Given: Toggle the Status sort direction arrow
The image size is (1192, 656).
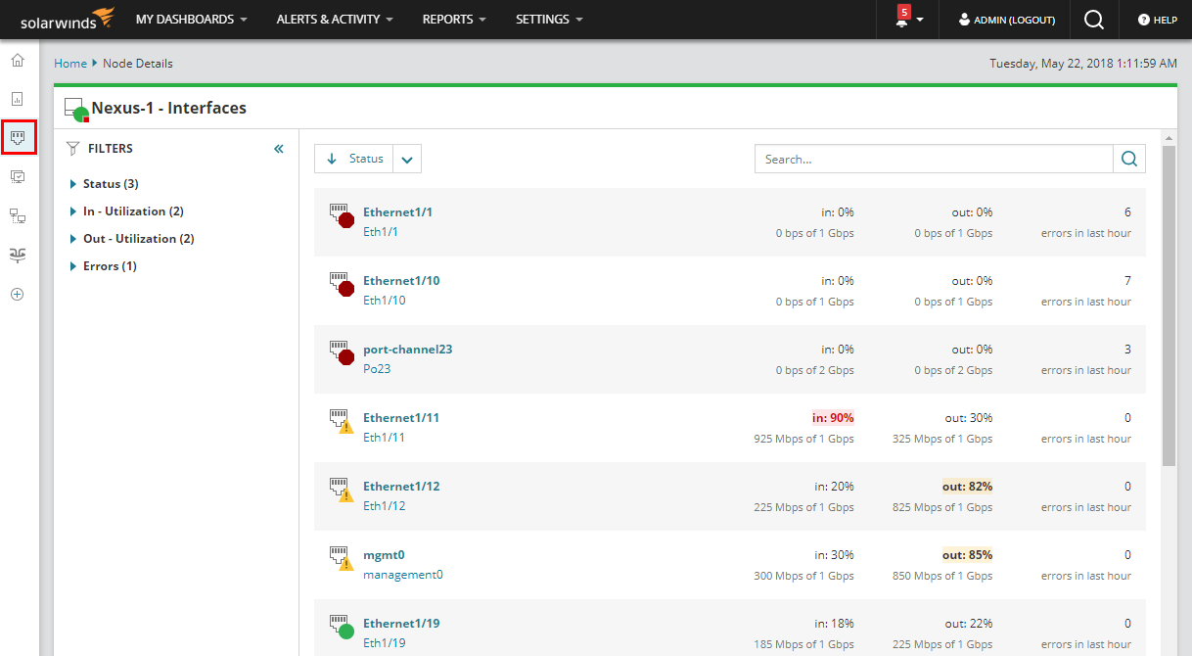Looking at the screenshot, I should coord(332,158).
